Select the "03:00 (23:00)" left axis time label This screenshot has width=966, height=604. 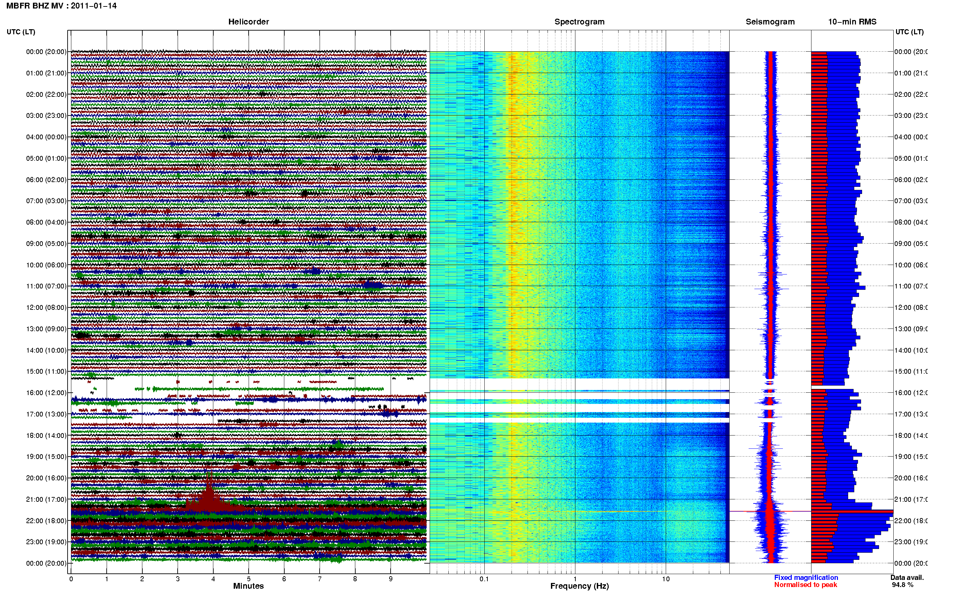tap(46, 116)
